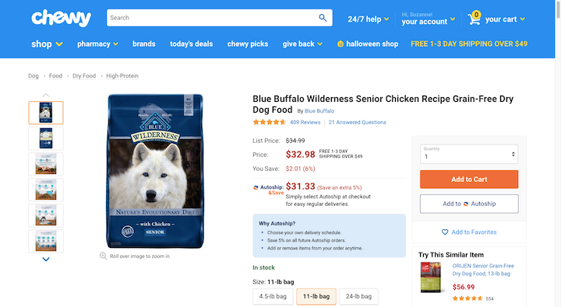
Task: Click the page vertical scrollbar
Action: 558,154
